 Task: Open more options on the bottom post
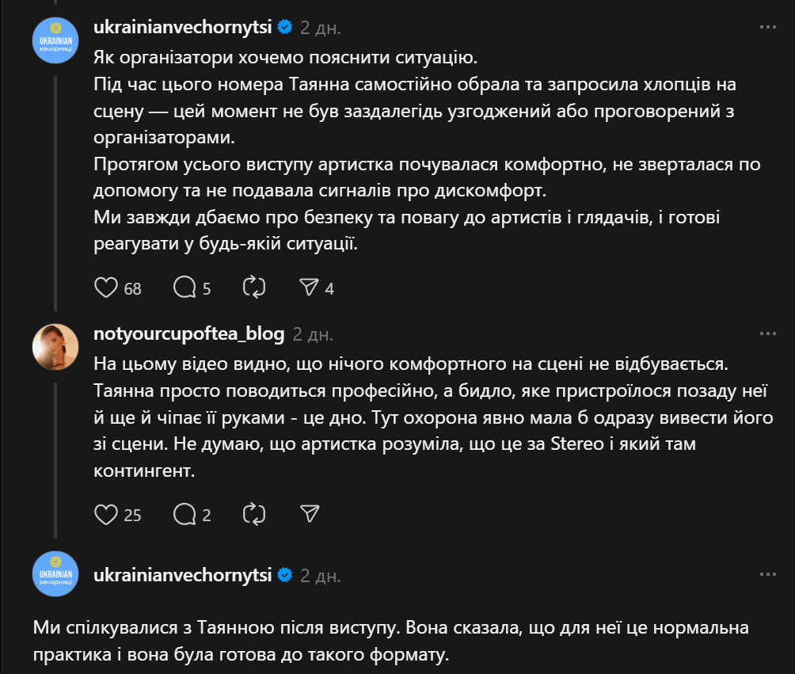click(x=767, y=574)
